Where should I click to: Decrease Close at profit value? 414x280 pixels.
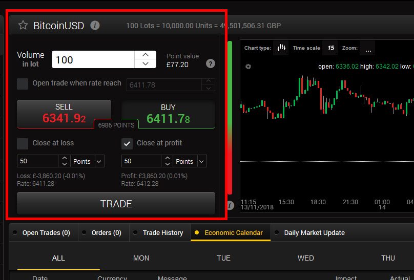coord(168,164)
